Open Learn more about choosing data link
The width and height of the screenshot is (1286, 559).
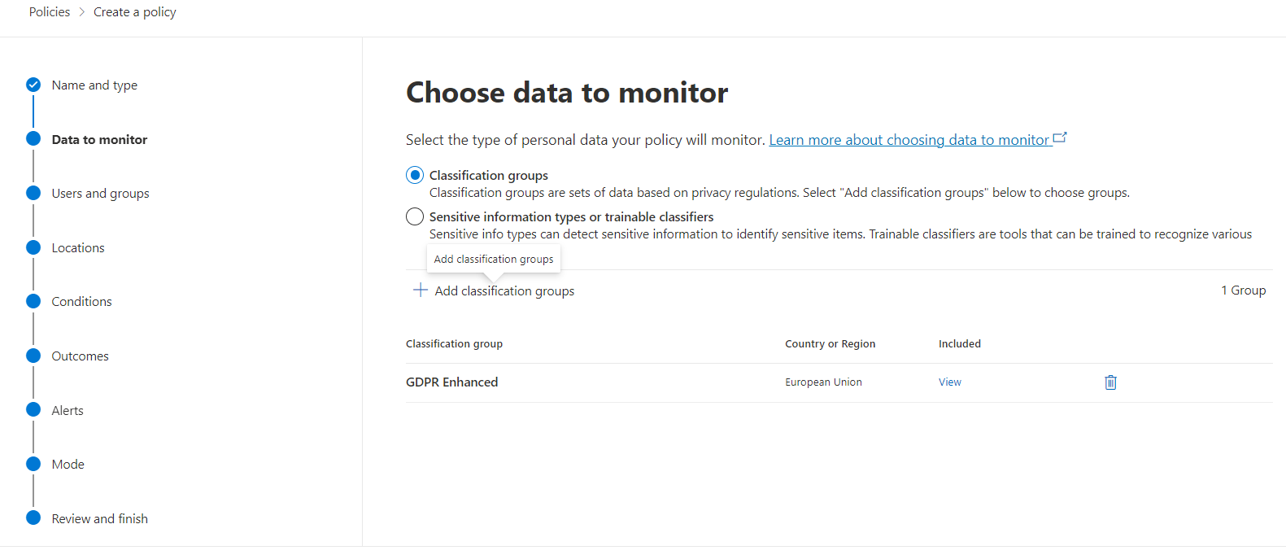(x=909, y=140)
